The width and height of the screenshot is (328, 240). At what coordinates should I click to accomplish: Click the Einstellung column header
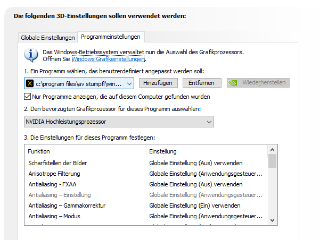click(x=207, y=151)
